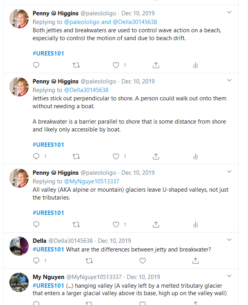Go to the @Della30145638 mention in the jetties reply
This screenshot has height=305, width=248.
click(x=86, y=90)
